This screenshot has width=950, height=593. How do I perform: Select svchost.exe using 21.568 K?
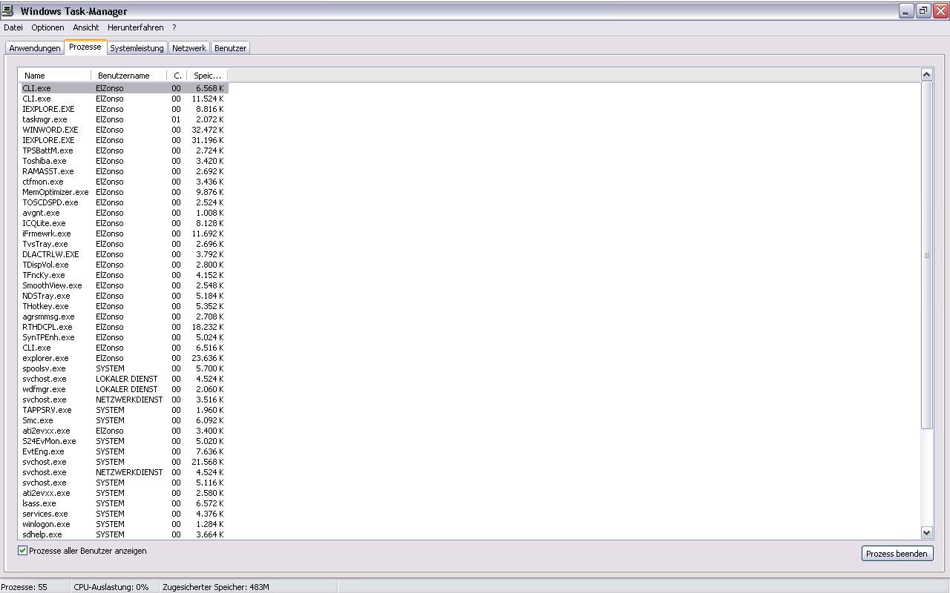124,462
